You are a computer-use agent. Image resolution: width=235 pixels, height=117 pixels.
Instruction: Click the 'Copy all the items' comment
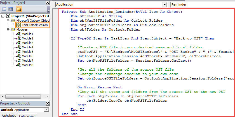point(151,92)
